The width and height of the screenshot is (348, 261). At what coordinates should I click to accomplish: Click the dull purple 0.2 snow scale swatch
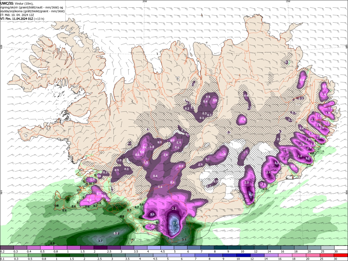pyautogui.click(x=7, y=248)
